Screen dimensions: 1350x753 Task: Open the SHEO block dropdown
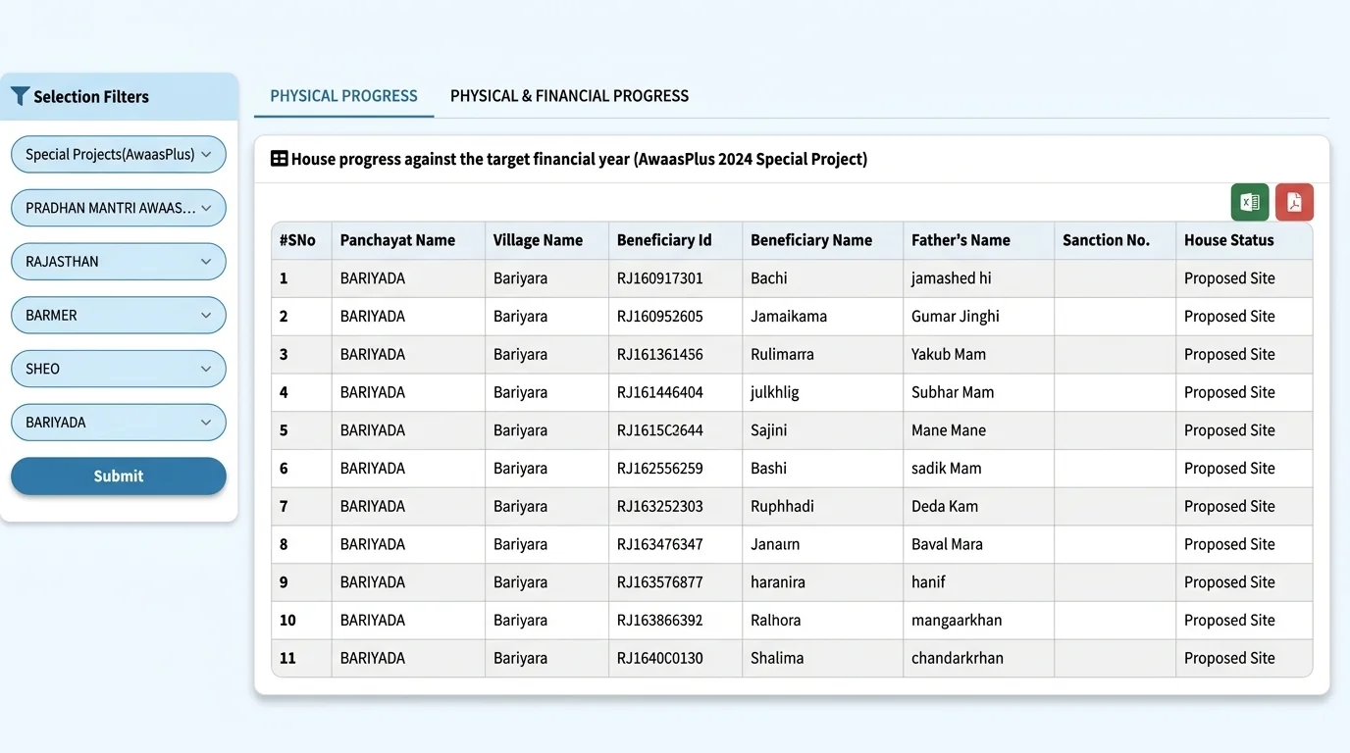[x=119, y=369]
